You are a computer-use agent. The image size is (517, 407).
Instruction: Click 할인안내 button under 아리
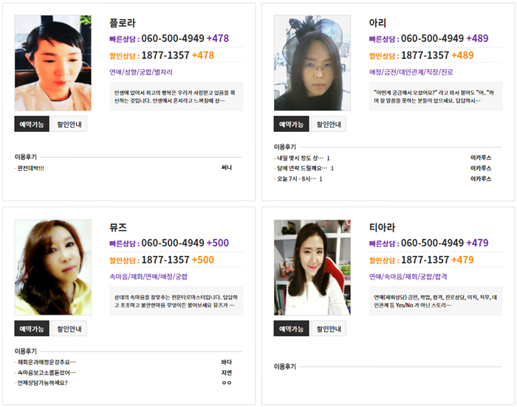click(329, 124)
